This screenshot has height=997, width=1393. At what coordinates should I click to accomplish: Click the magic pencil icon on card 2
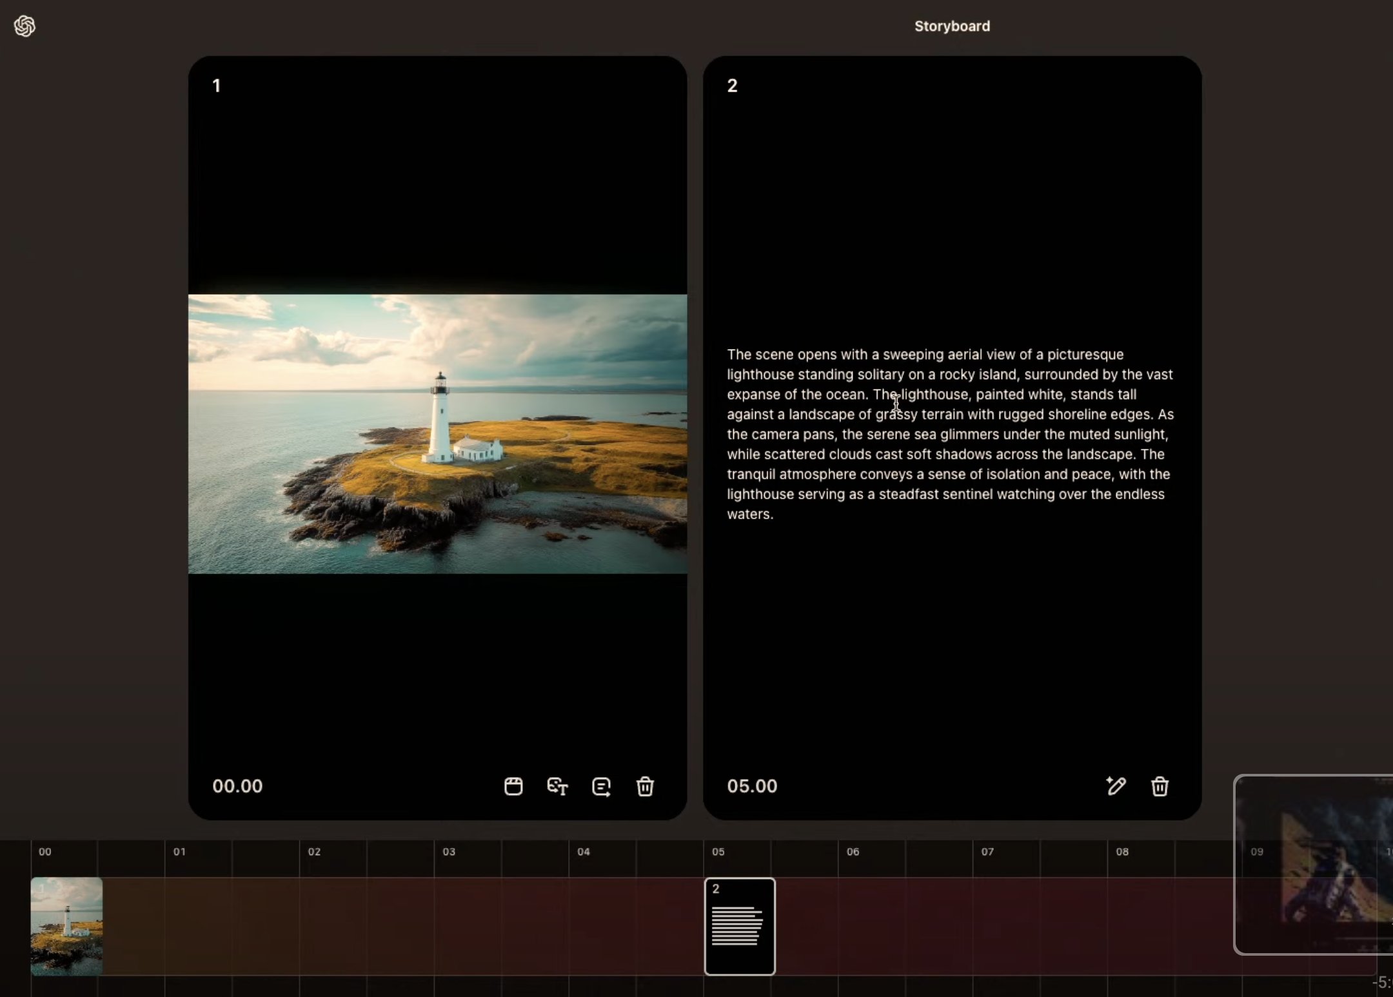coord(1116,785)
